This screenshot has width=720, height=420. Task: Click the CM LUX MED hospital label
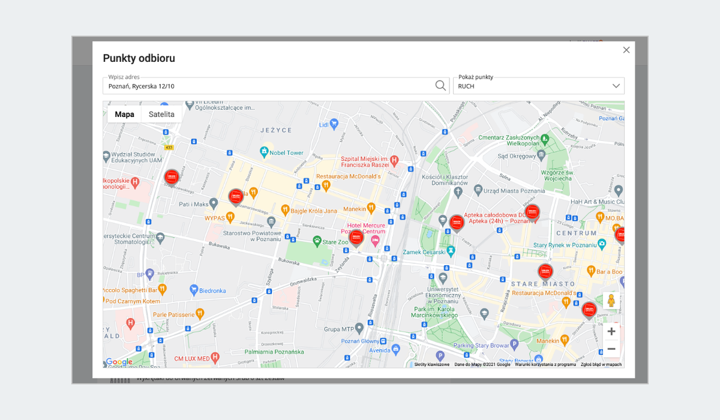[192, 358]
